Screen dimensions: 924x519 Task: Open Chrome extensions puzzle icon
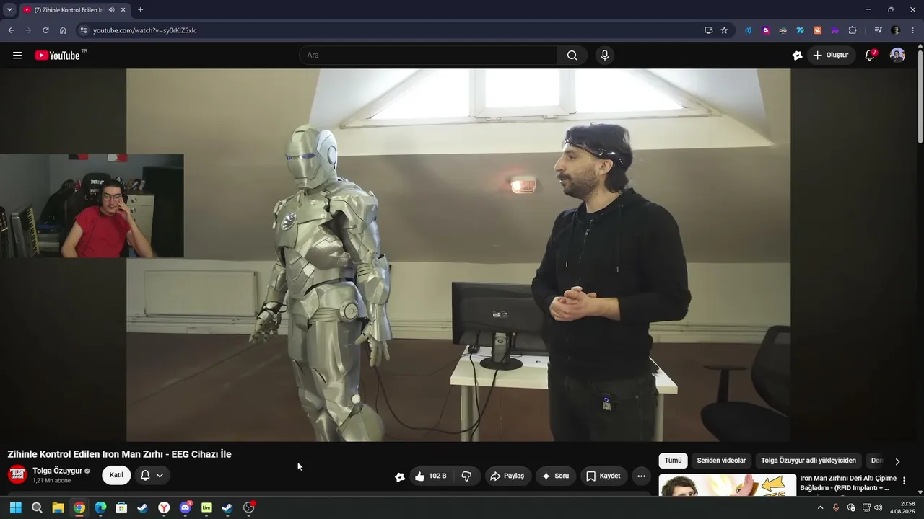click(853, 30)
